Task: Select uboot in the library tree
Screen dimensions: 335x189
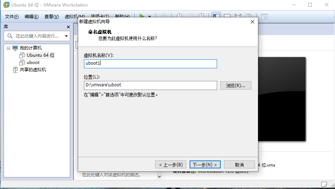Action: click(x=33, y=63)
